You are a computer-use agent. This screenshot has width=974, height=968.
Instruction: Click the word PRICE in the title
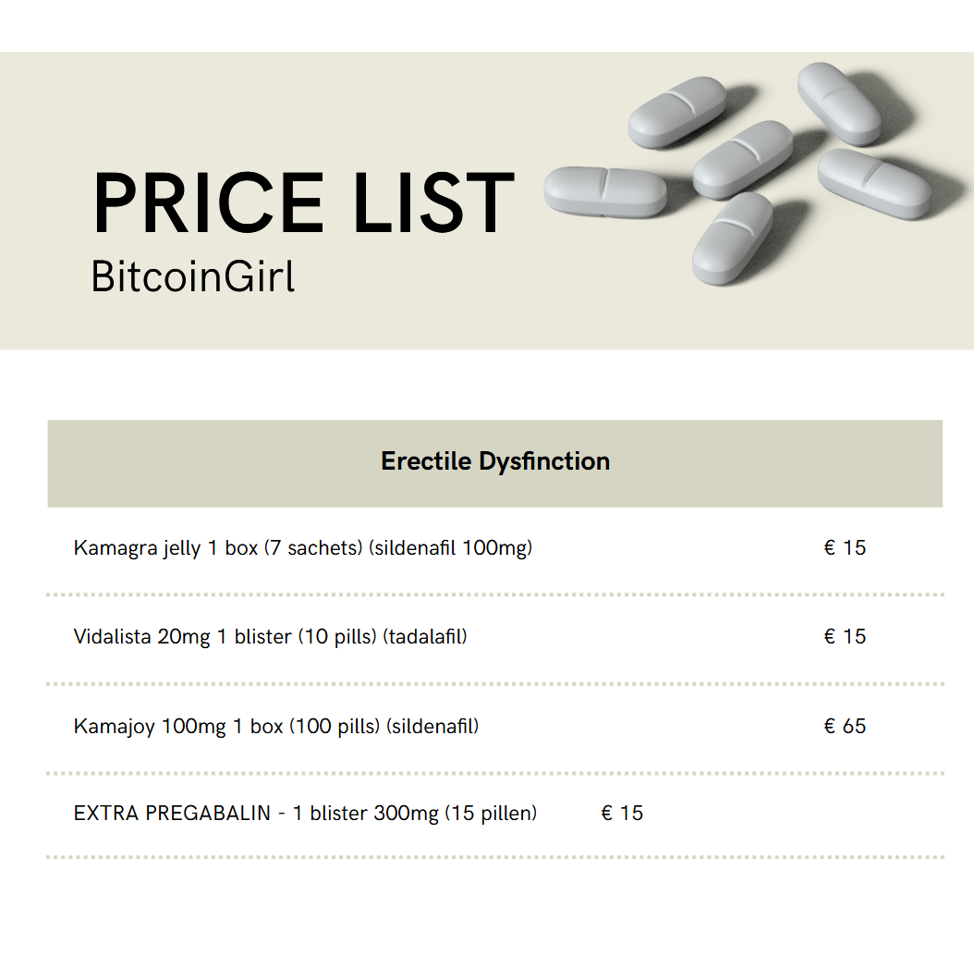coord(207,203)
